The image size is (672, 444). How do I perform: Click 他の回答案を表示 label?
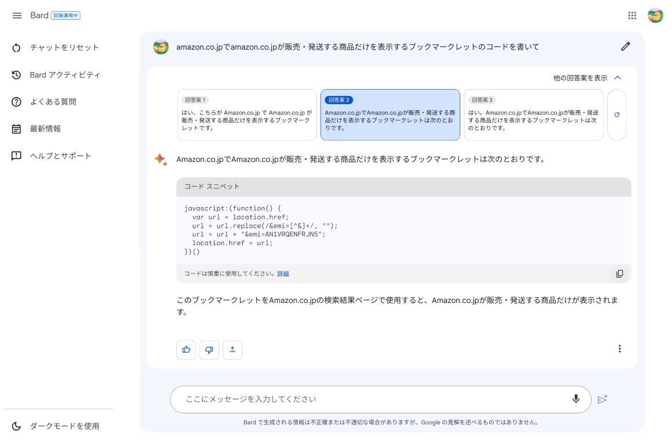[x=580, y=78]
